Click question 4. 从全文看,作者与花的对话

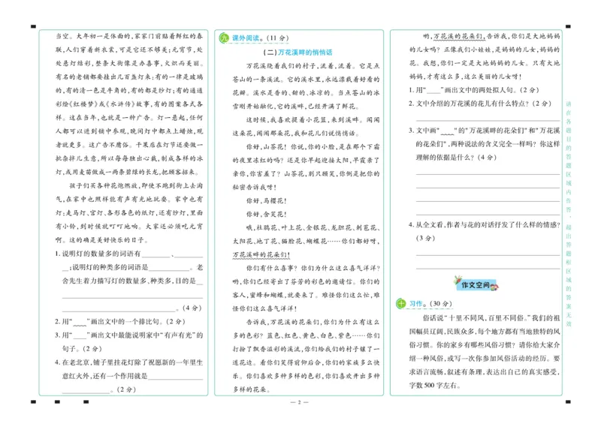click(485, 225)
